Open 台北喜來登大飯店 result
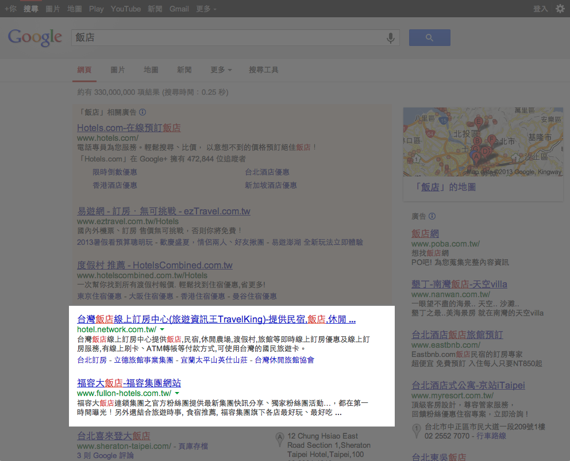This screenshot has width=570, height=461. [114, 436]
